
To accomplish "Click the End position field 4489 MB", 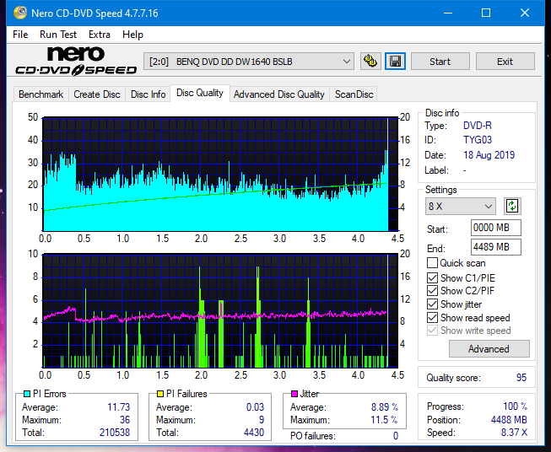I will coord(496,247).
